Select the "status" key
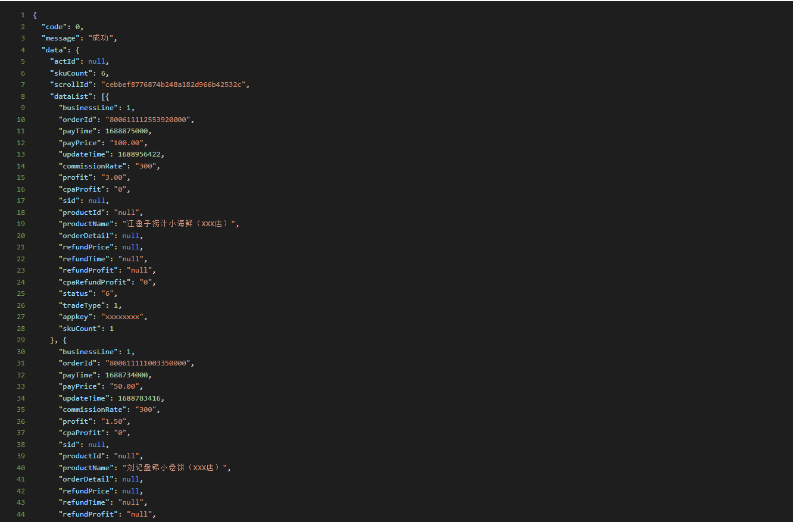Screen dimensions: 793x522 click(76, 293)
